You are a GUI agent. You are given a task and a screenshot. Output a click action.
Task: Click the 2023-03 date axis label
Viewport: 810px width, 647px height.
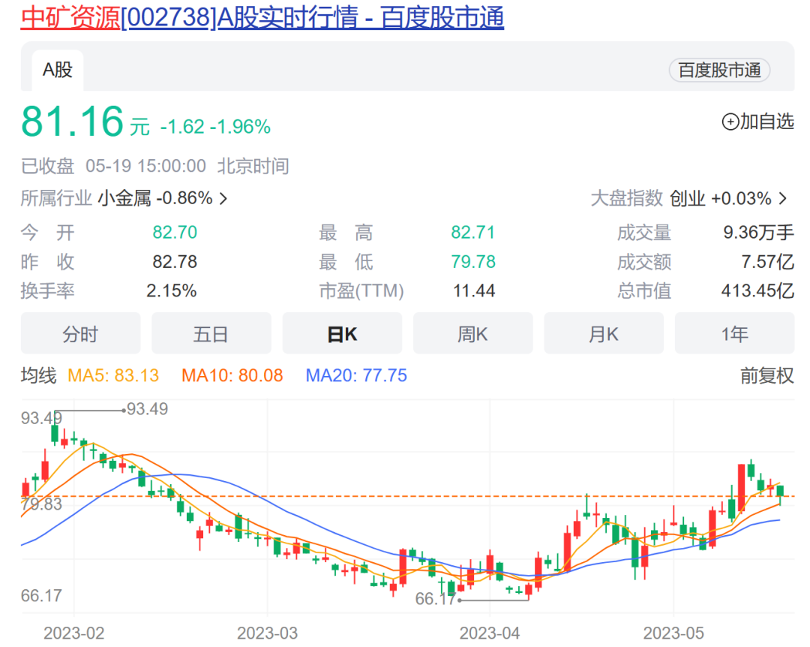[268, 633]
